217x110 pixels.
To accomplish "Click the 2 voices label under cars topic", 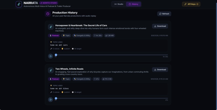I will pyautogui.click(x=55, y=49).
